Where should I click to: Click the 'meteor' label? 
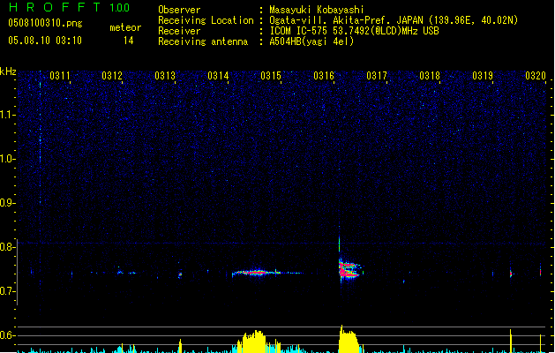[125, 27]
